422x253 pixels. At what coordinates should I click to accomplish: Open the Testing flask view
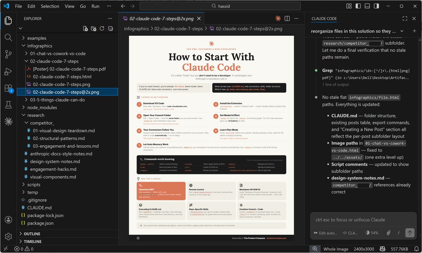coord(8,105)
